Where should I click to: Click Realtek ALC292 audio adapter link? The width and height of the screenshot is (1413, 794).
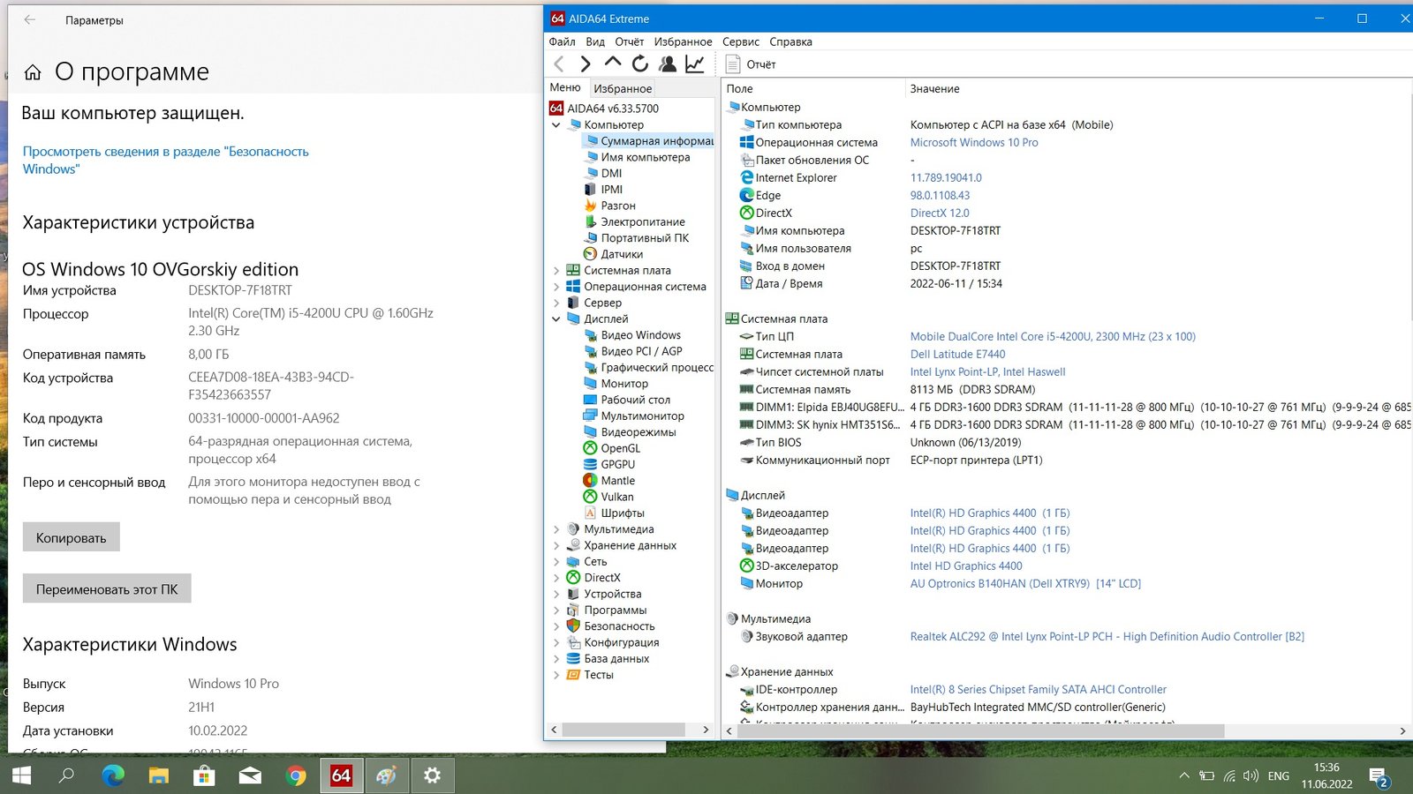[1107, 636]
